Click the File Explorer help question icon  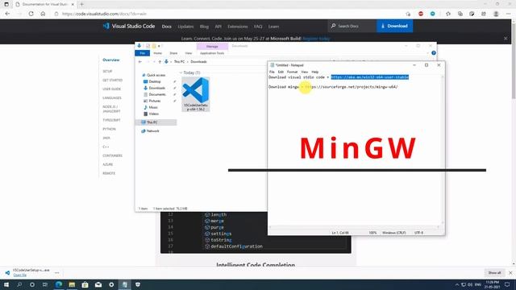tap(434, 53)
